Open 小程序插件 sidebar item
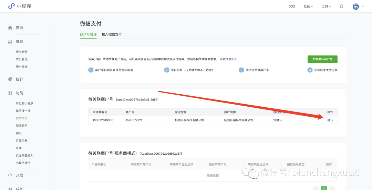Screen dimensions: 372x190 coord(23,163)
